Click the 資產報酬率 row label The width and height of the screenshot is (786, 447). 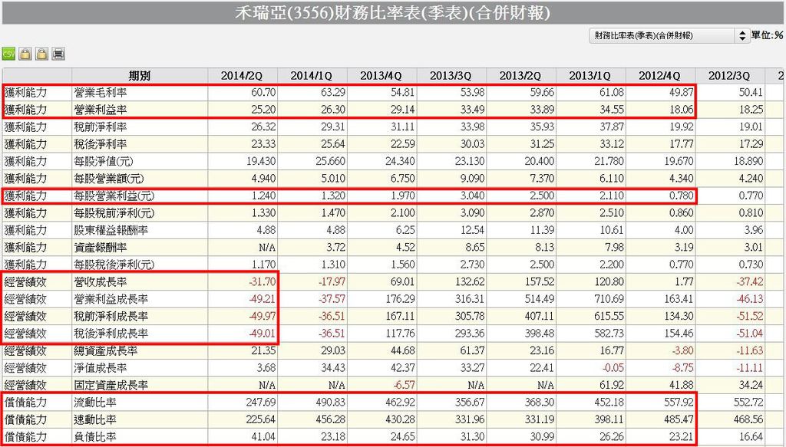coord(101,248)
